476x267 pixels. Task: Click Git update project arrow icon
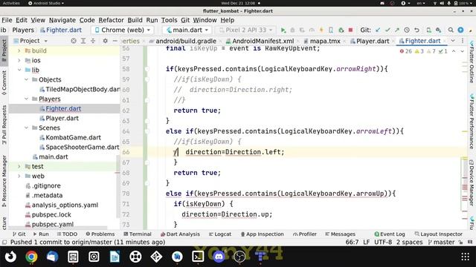pyautogui.click(x=378, y=30)
